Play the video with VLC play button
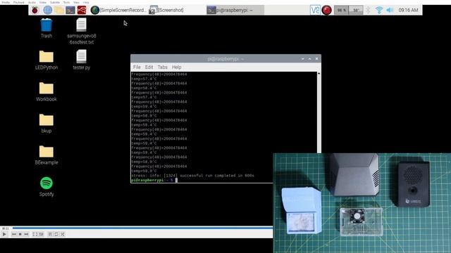 (4, 234)
